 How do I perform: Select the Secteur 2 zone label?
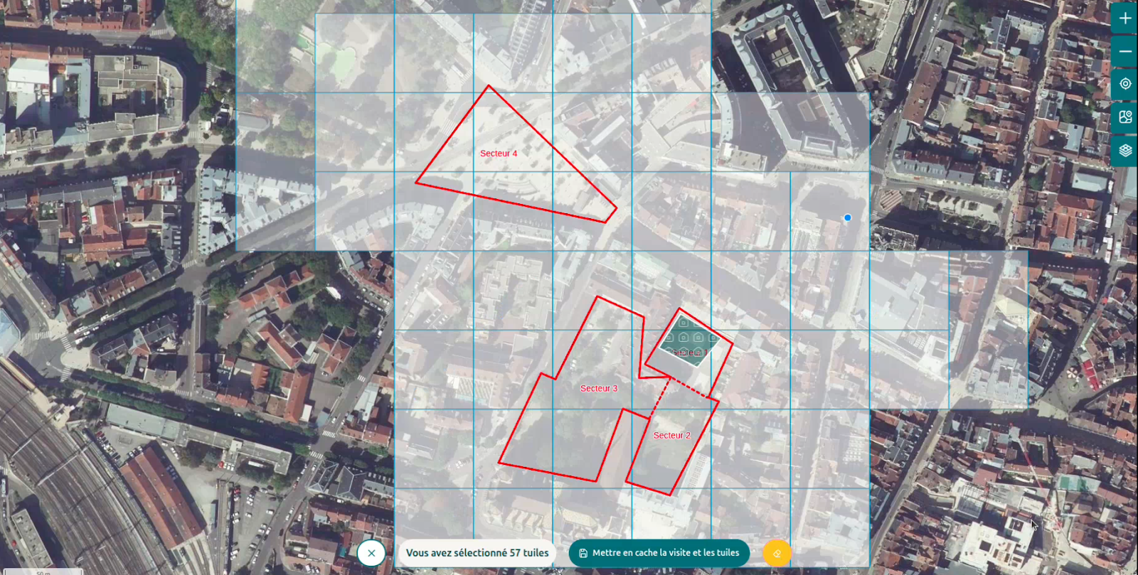tap(671, 436)
